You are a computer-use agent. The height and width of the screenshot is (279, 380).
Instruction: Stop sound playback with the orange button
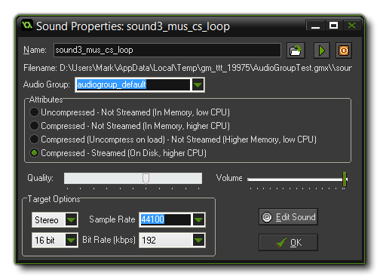click(x=344, y=51)
